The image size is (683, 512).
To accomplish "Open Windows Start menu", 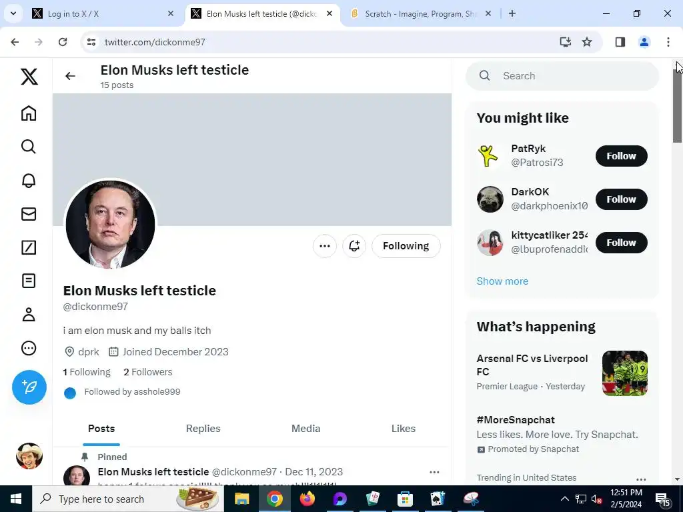I will click(16, 499).
